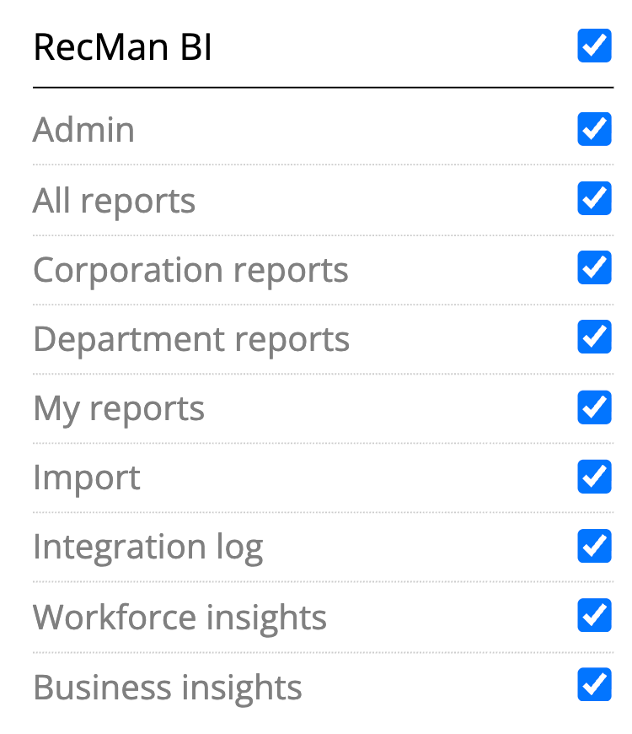Disable the Admin permission checkbox

[594, 129]
